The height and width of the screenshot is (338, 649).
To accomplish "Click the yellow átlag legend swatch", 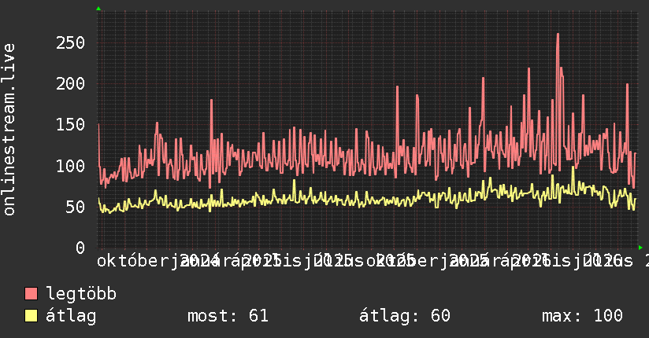I will tap(31, 316).
